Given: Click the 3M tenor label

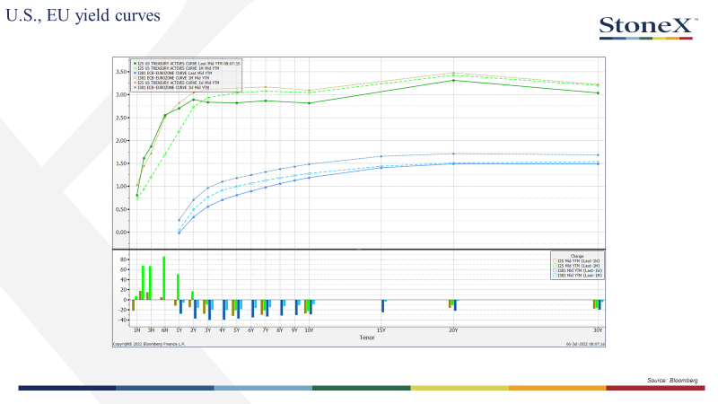Looking at the screenshot, I should [151, 330].
